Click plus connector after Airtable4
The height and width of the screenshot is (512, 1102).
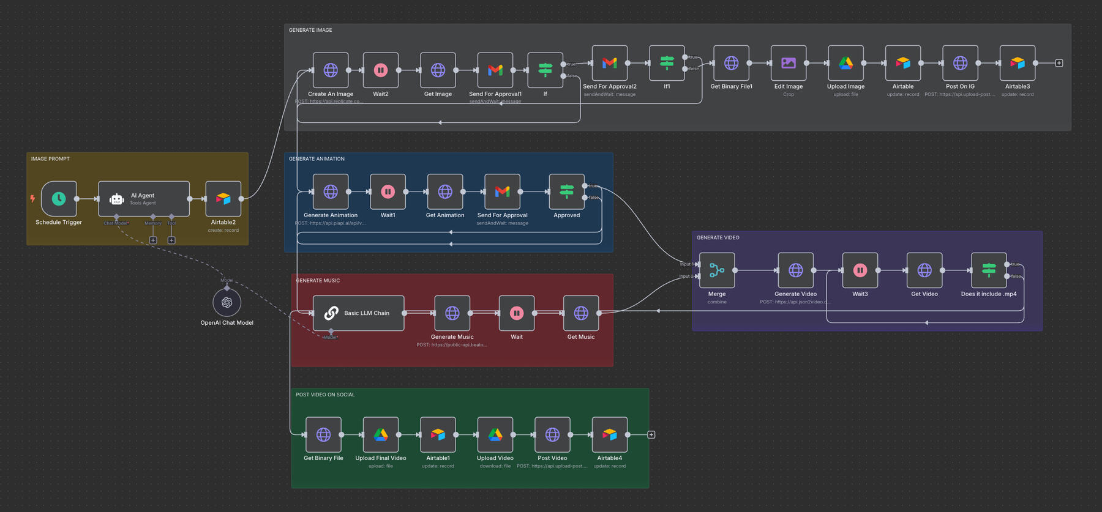[x=651, y=435]
